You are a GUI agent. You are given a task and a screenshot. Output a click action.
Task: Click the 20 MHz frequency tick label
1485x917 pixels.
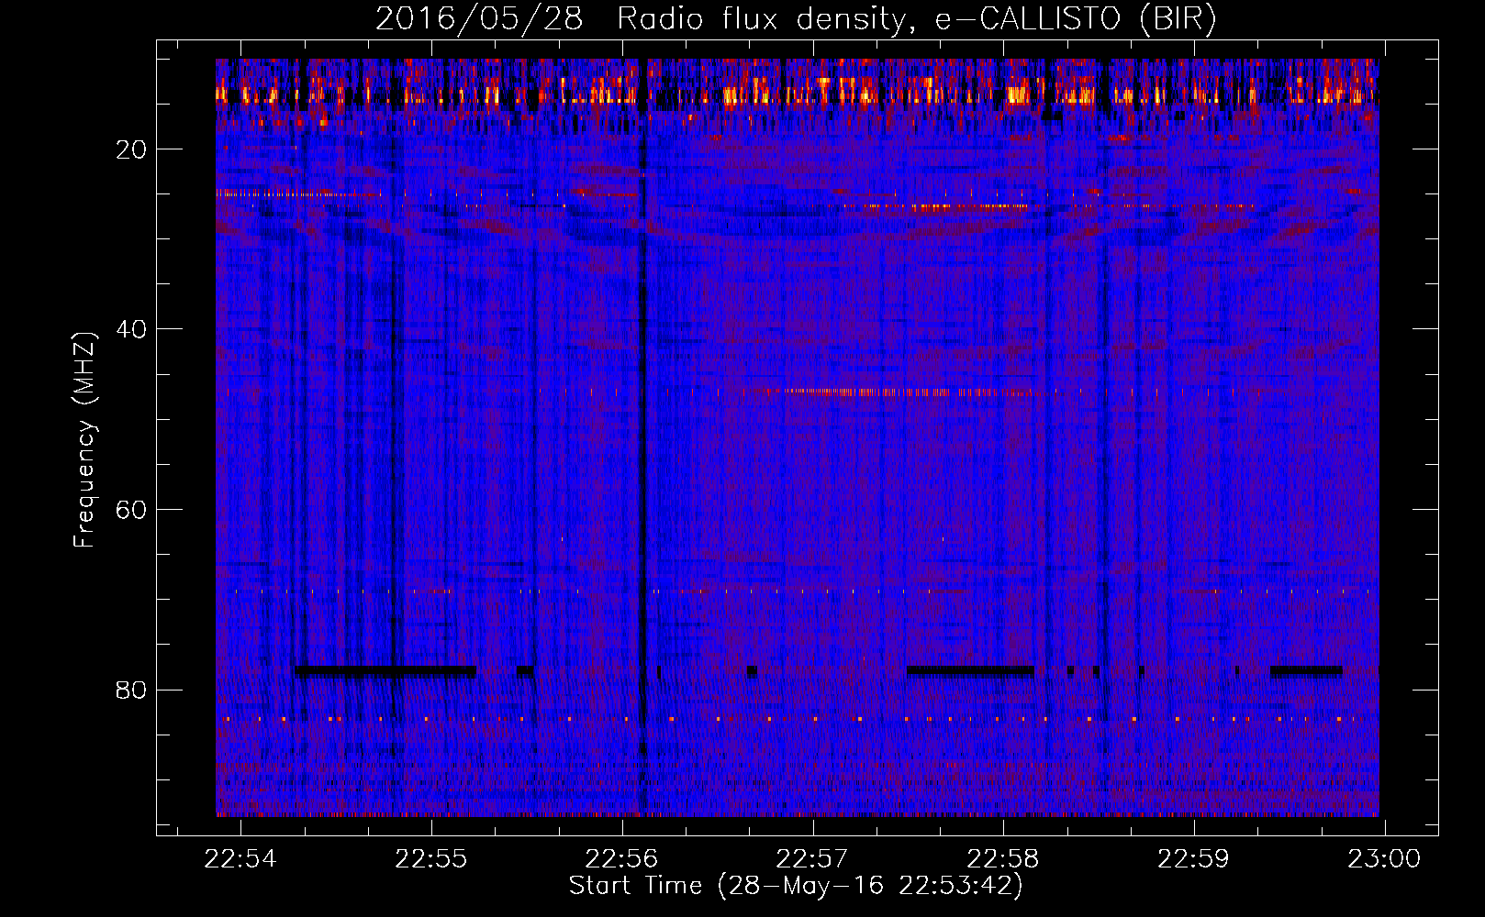click(x=131, y=149)
